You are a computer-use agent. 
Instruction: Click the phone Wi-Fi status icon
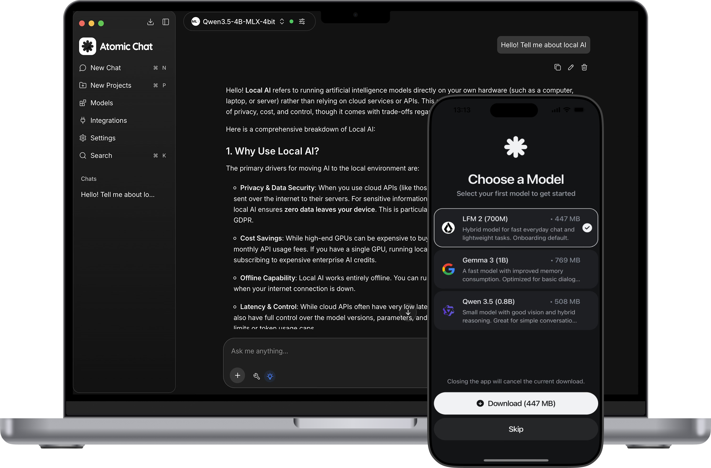pos(567,110)
